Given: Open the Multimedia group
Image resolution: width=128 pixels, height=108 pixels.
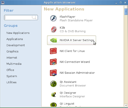Looking at the screenshot, I should [14, 64].
